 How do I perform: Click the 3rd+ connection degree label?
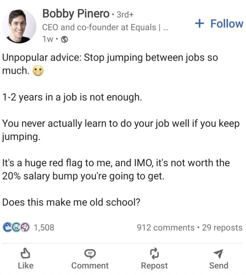pyautogui.click(x=125, y=14)
